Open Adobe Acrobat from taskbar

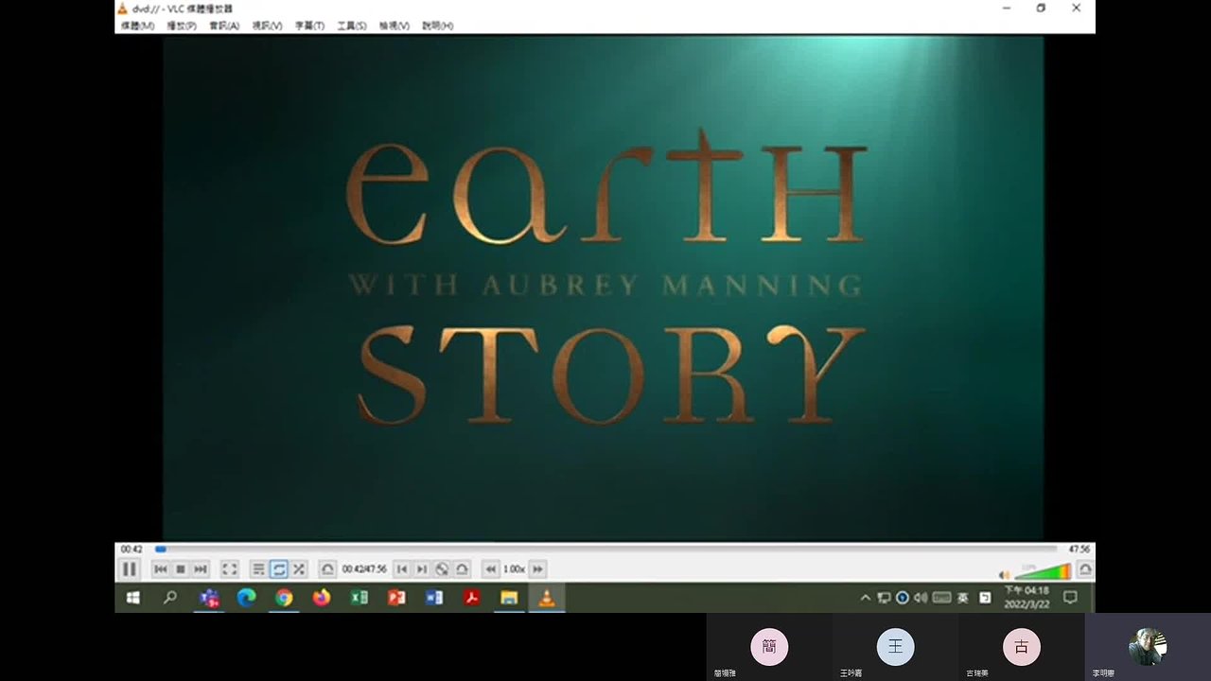[471, 598]
